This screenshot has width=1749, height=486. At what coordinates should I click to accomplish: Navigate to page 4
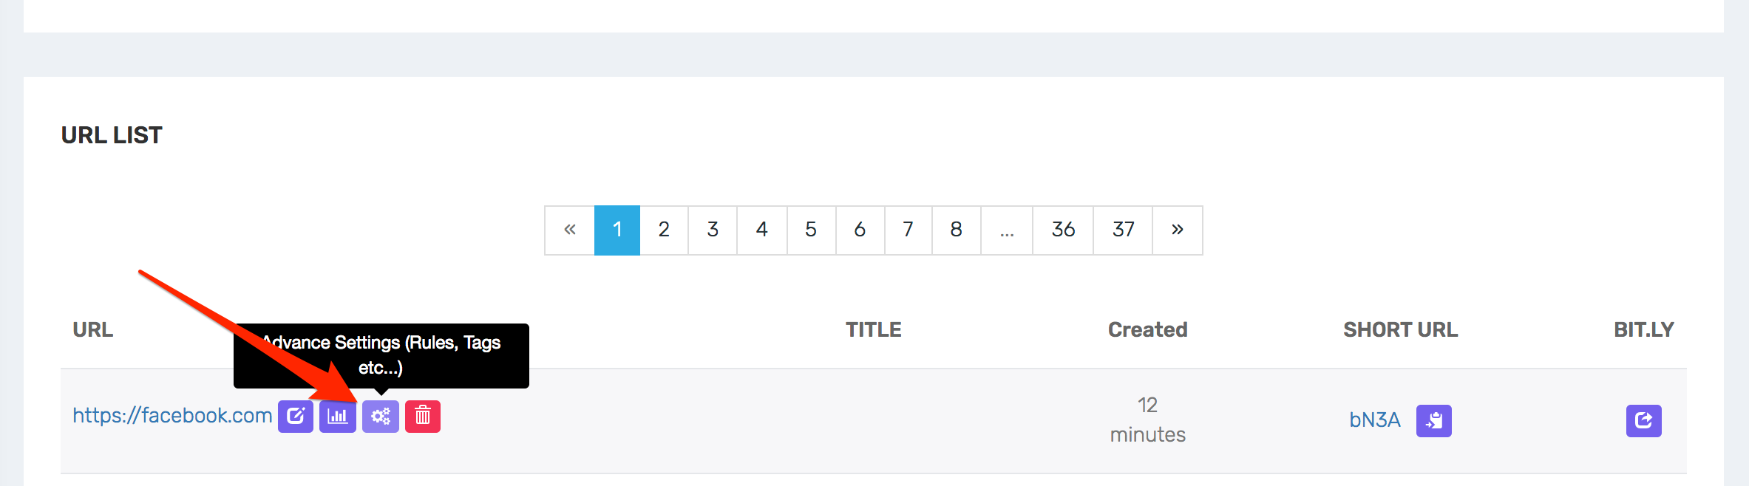click(x=761, y=230)
